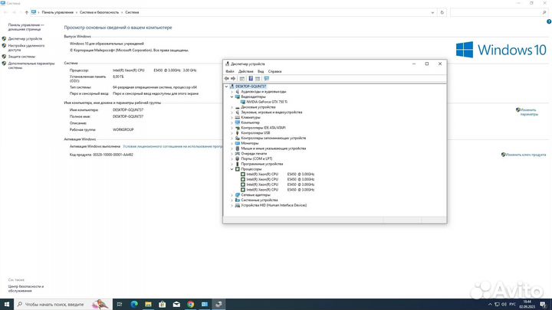Launch Microsoft Edge from the taskbar
This screenshot has height=310, width=552.
(x=134, y=305)
